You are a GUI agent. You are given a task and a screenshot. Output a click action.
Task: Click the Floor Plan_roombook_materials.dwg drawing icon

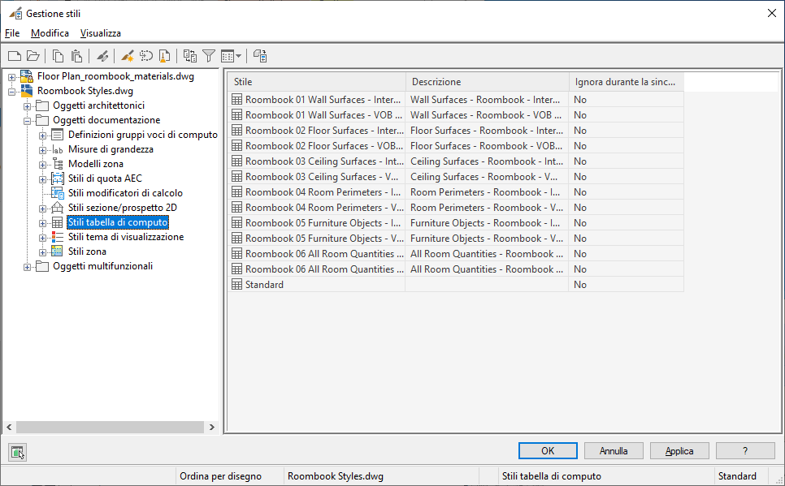click(27, 76)
